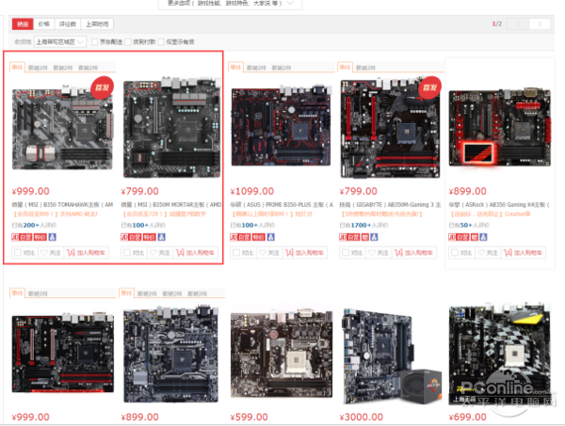This screenshot has width=565, height=426.
Task: Click JD 自营 badge under MSI B350M MORTAR
Action: [131, 237]
